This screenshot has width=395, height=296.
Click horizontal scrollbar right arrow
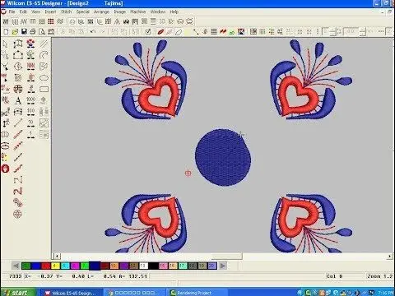point(390,256)
